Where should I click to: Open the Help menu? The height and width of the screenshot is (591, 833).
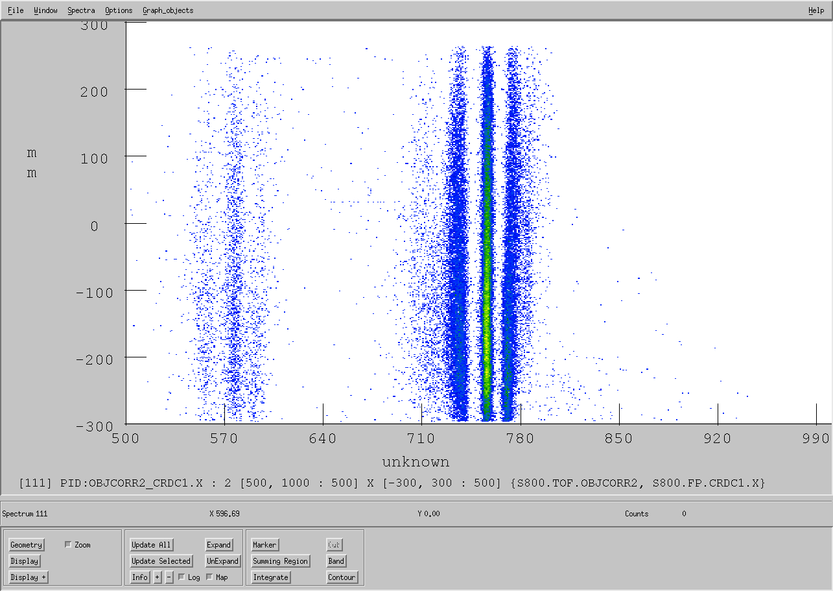(816, 10)
